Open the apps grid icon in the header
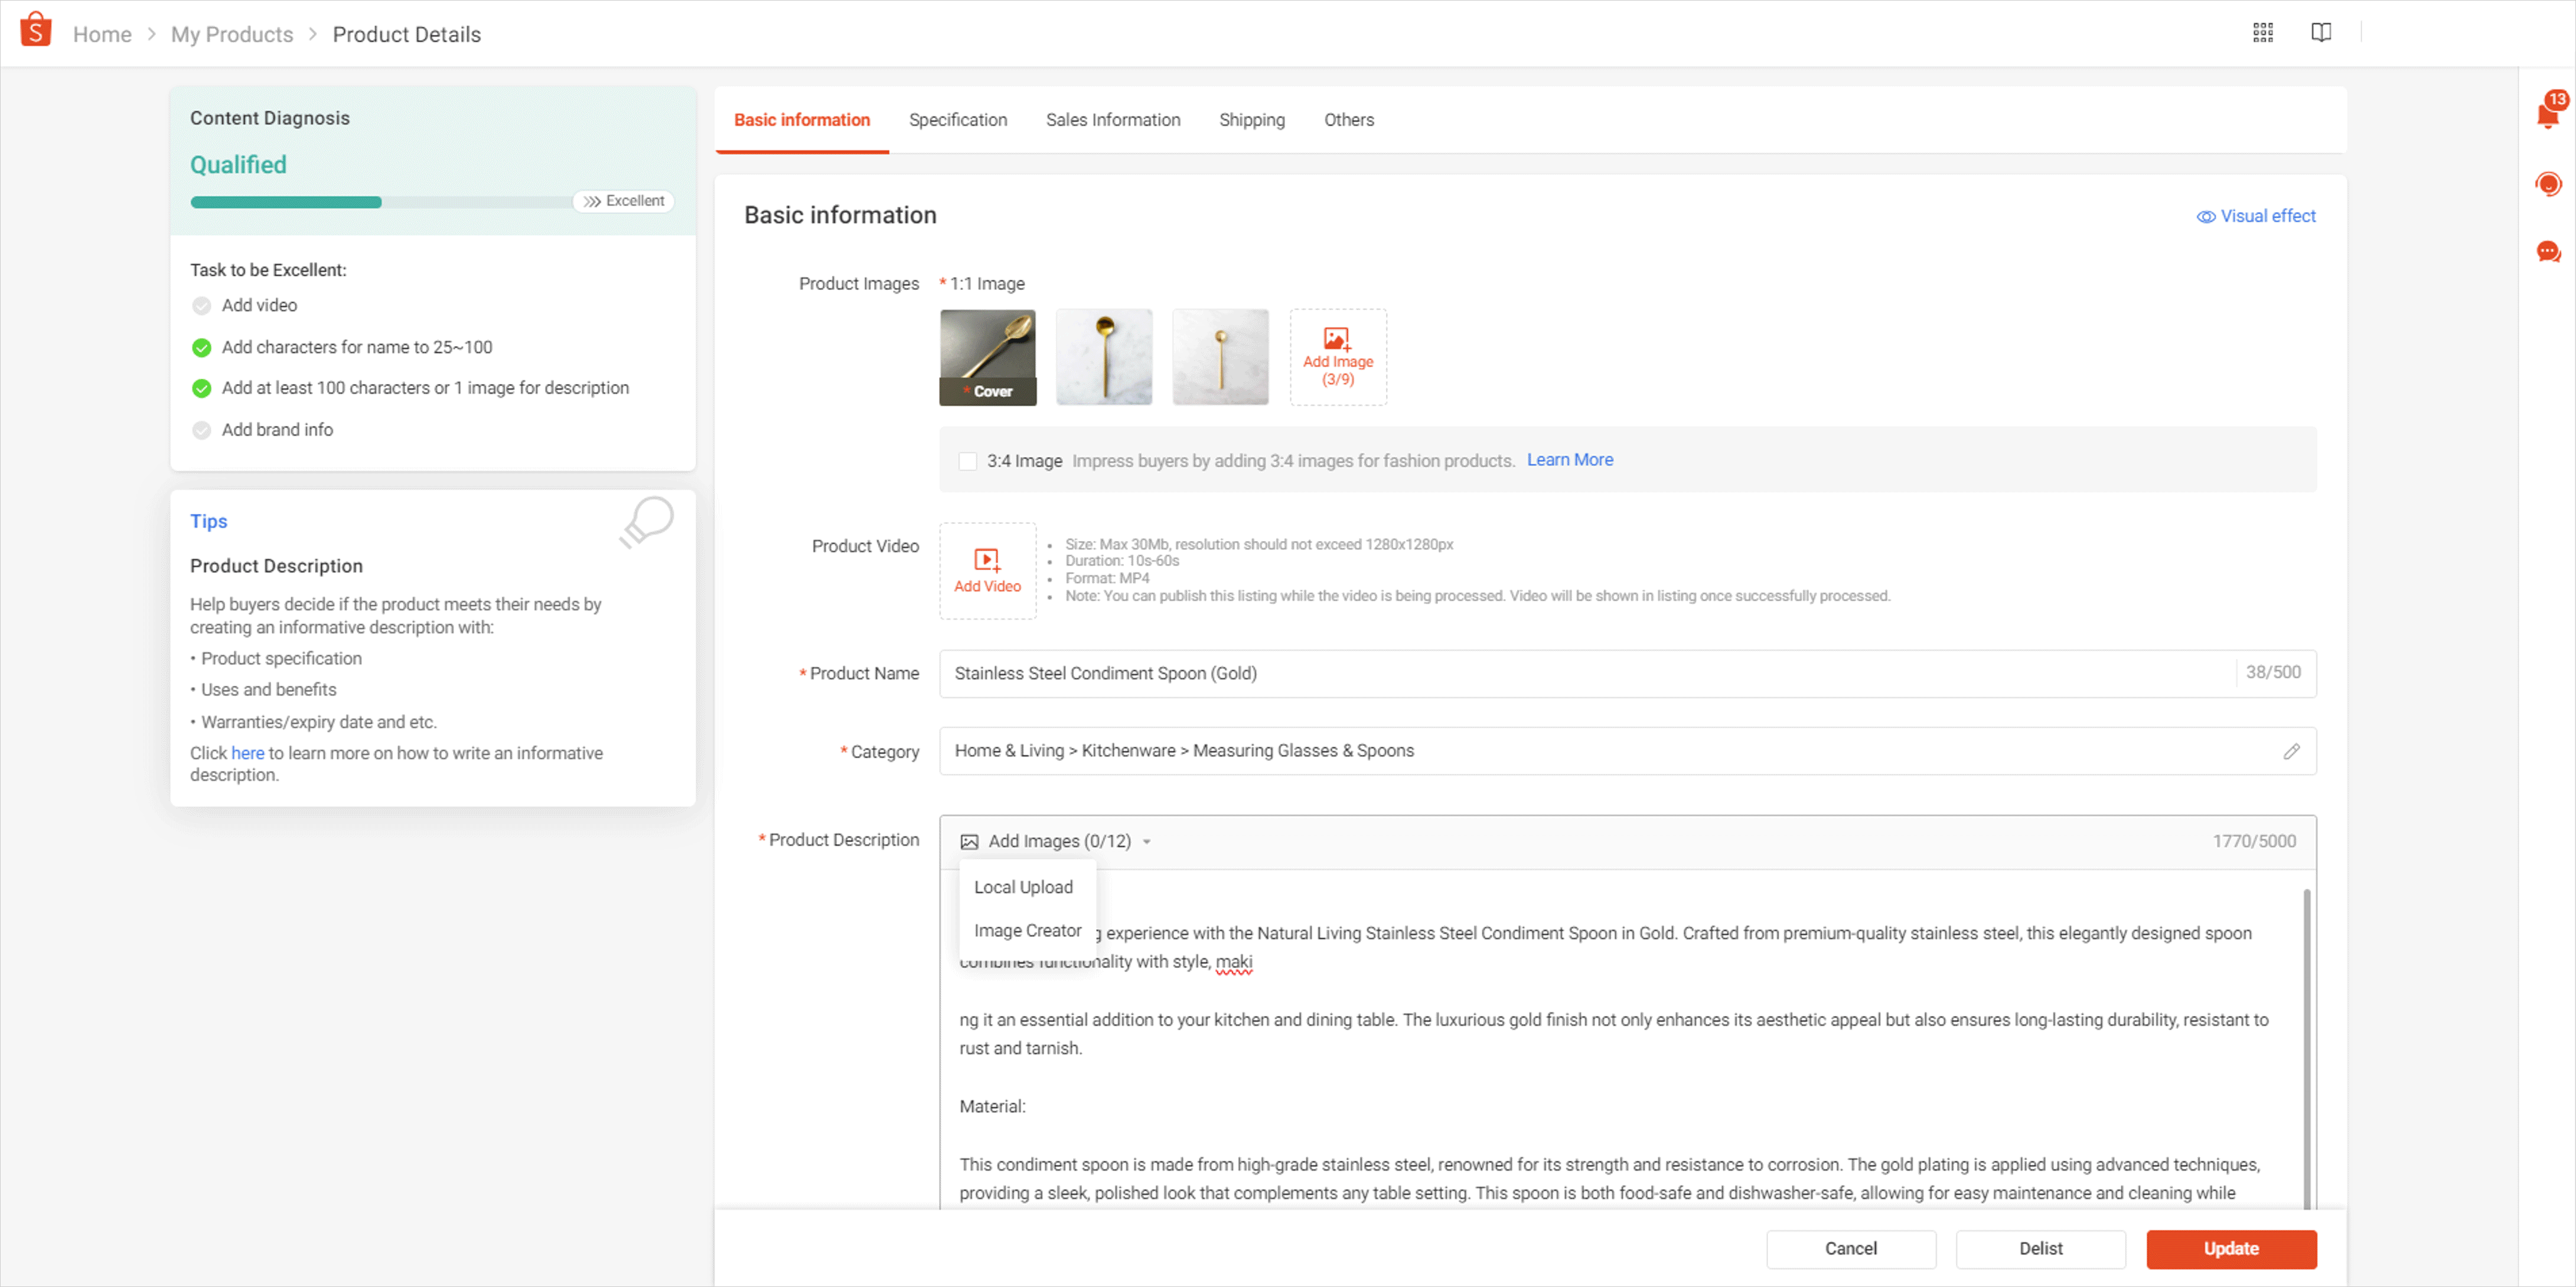 2264,32
